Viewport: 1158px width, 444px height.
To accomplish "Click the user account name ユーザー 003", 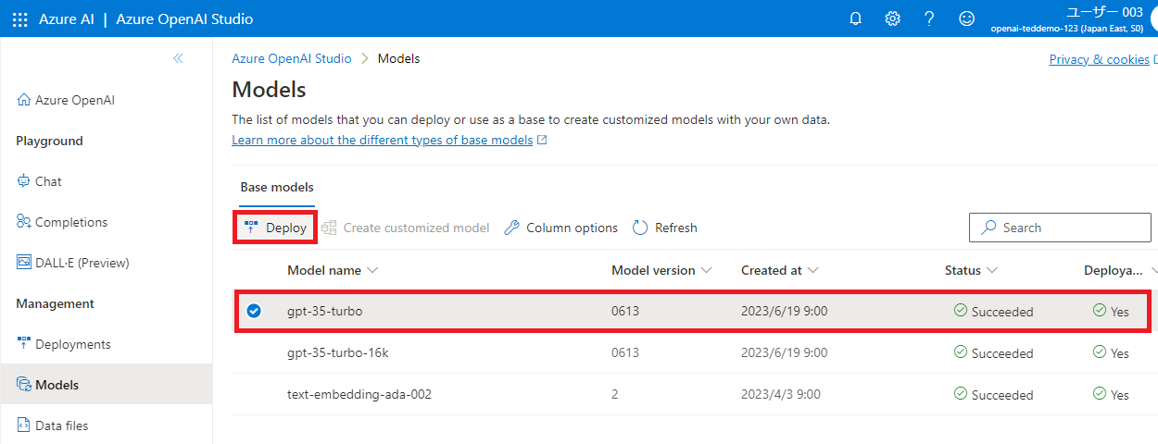I will point(1104,12).
